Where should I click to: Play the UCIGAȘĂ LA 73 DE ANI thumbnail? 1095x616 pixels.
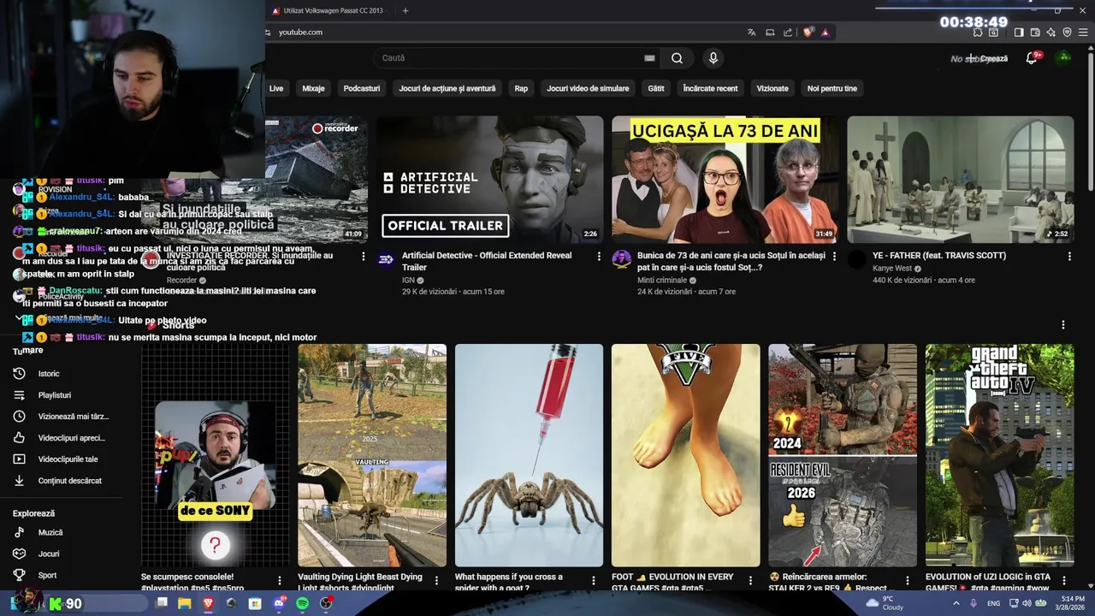725,180
